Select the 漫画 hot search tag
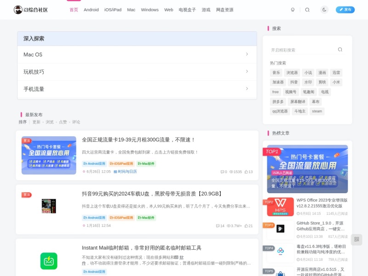This screenshot has height=276, width=368. [322, 73]
